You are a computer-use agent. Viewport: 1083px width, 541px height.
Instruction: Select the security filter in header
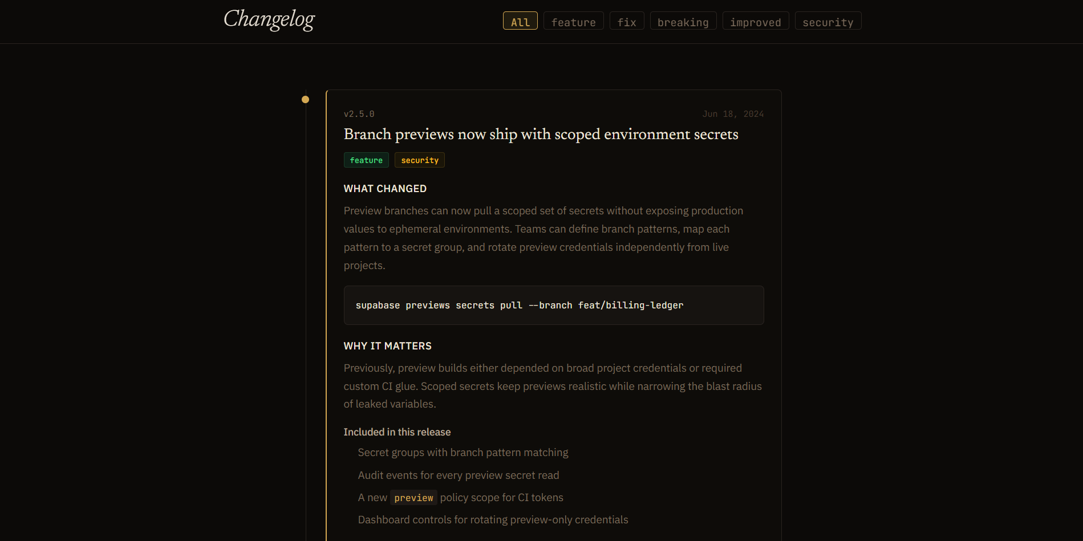click(828, 21)
